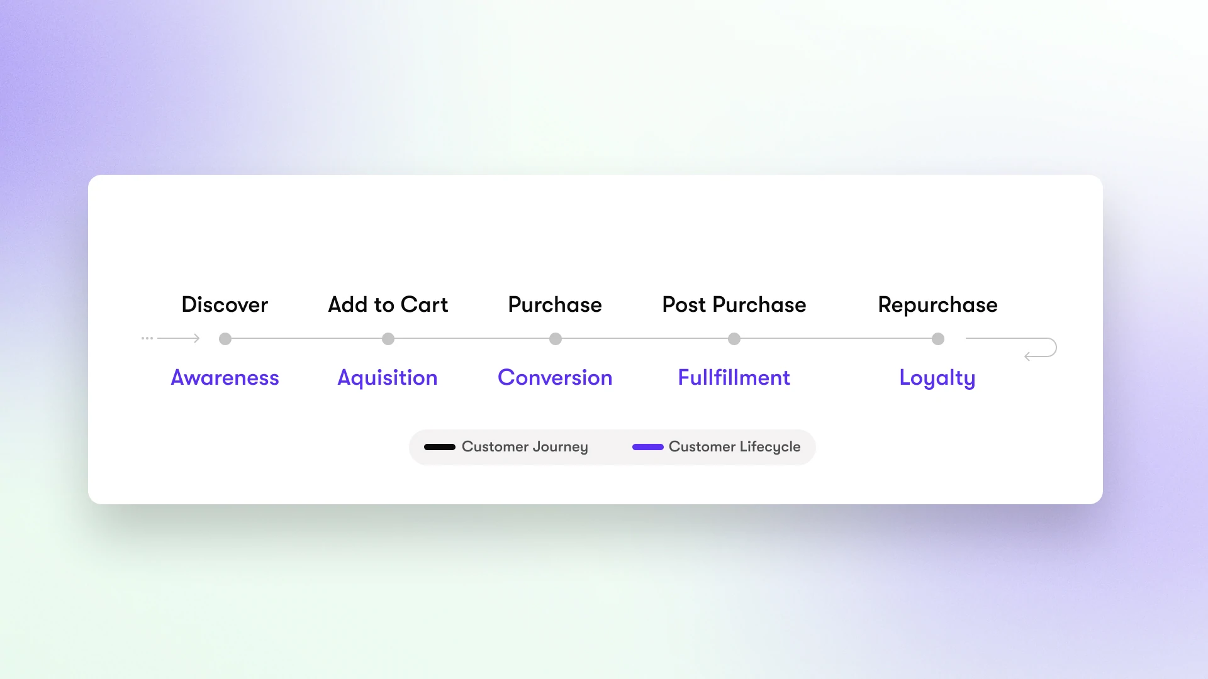Click the Purchase stage milestone dot
Image resolution: width=1208 pixels, height=679 pixels.
point(555,339)
